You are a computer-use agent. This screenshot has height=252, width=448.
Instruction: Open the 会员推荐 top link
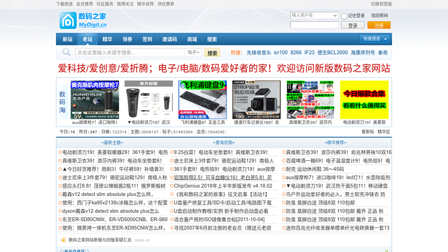point(85,4)
